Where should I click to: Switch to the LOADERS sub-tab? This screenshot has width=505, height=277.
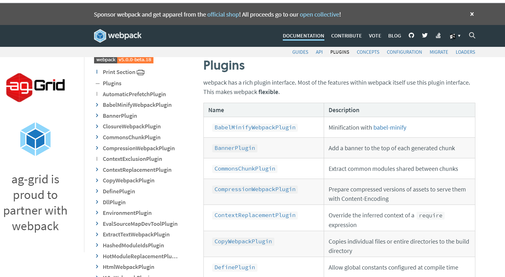coord(465,52)
